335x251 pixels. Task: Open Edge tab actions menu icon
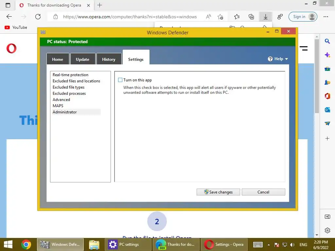8,5
